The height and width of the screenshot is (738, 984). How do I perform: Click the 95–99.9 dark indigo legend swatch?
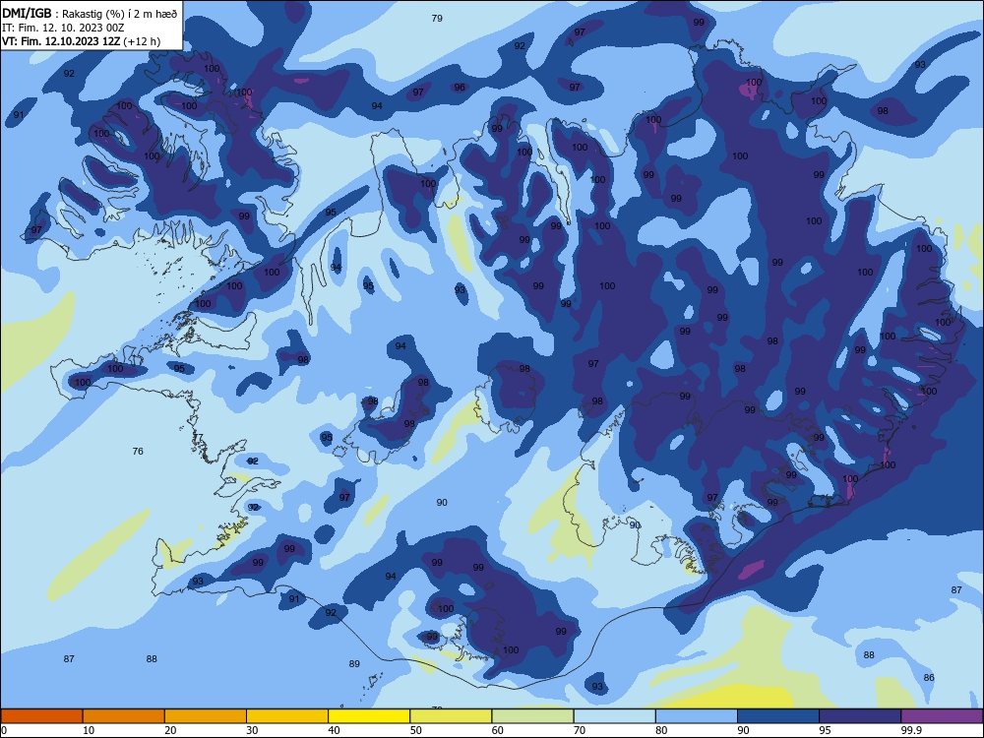tap(860, 716)
